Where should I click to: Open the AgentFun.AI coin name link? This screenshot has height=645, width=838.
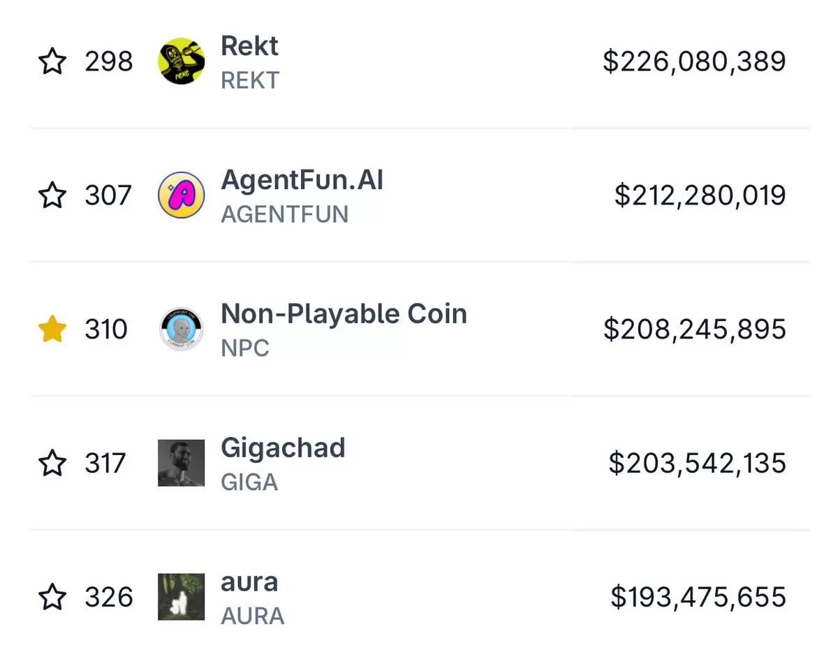tap(302, 180)
